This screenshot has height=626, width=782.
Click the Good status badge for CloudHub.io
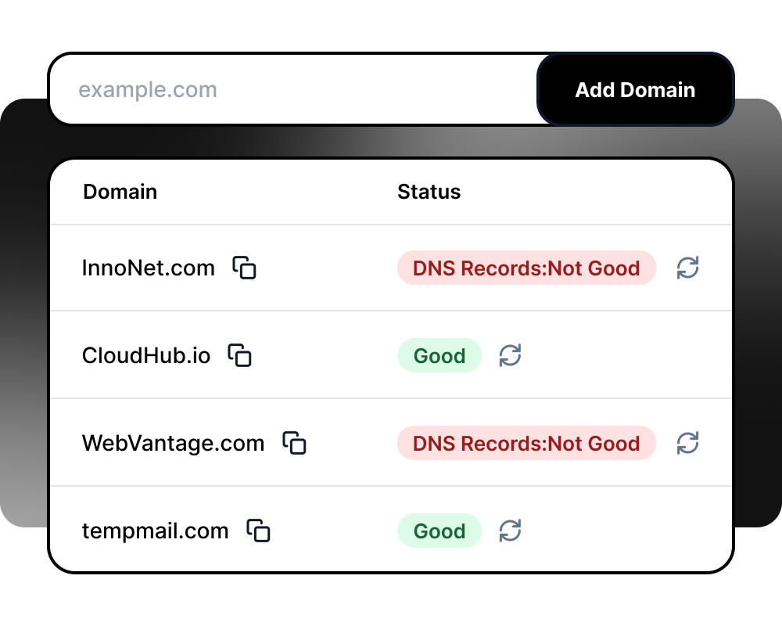[x=439, y=355]
